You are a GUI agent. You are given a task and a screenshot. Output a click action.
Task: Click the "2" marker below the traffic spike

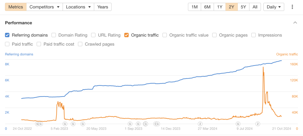point(258,124)
